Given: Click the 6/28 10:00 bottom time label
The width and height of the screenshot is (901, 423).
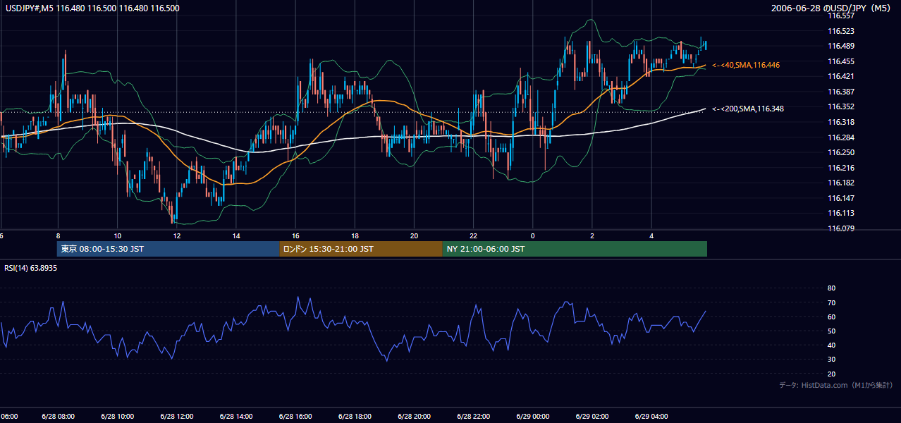Looking at the screenshot, I should [x=117, y=417].
